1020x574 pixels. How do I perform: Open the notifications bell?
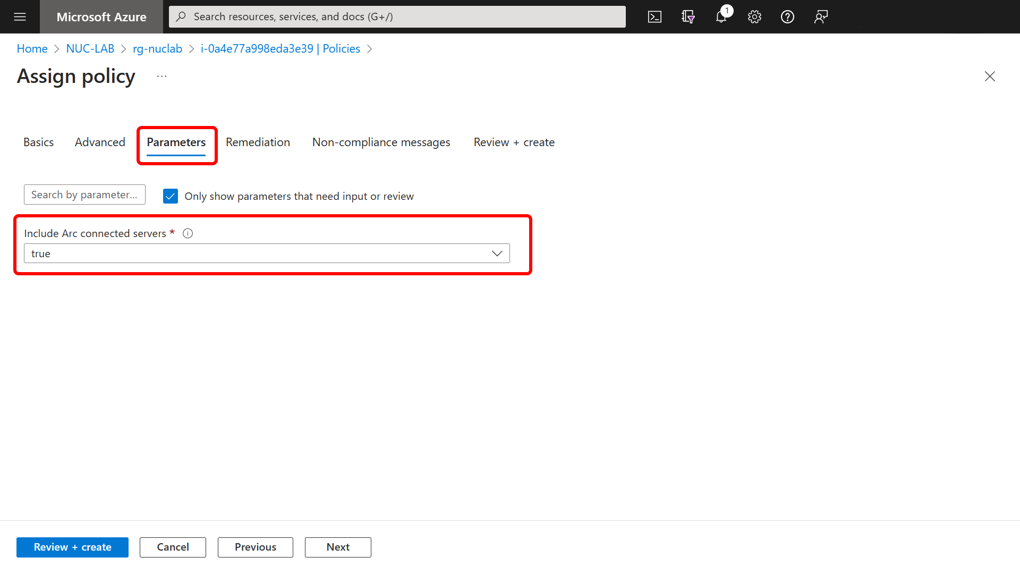pos(721,16)
